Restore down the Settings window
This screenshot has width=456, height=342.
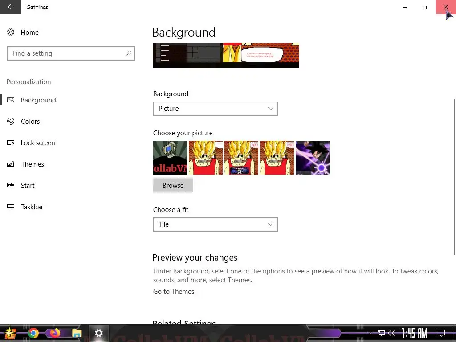pyautogui.click(x=425, y=7)
